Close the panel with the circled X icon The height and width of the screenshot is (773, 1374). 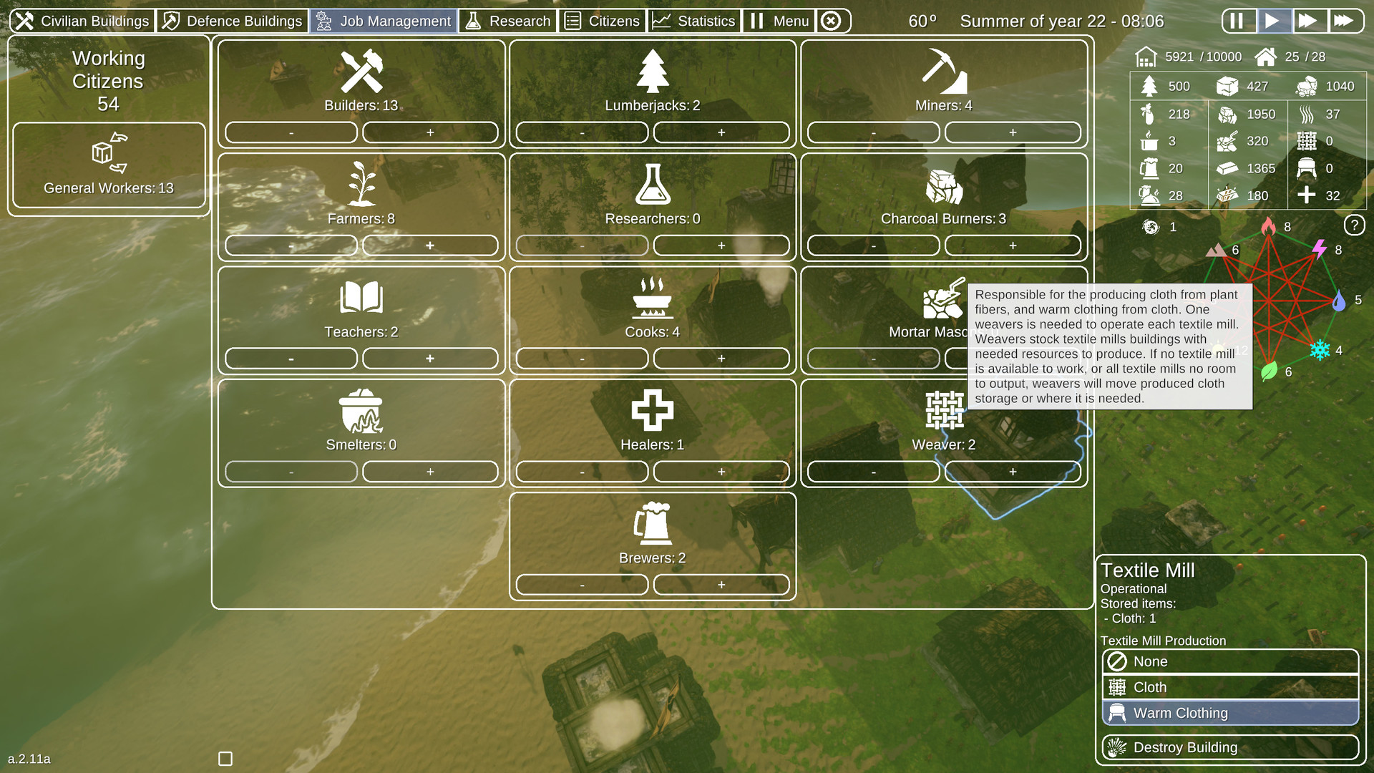click(x=830, y=21)
